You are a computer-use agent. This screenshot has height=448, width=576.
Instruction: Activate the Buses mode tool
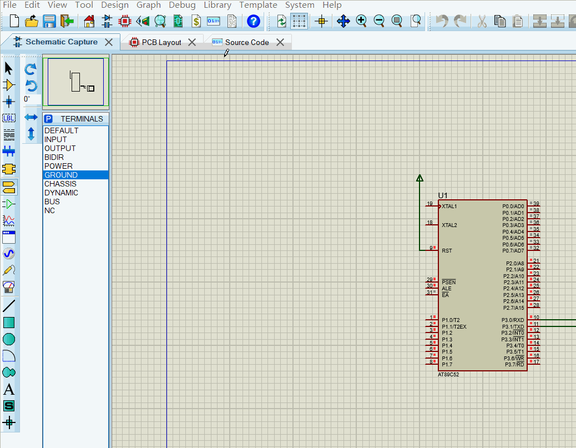click(x=9, y=151)
